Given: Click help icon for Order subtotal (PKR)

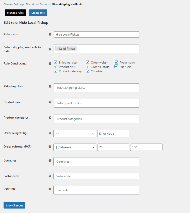Looking at the screenshot, I should [50, 147].
